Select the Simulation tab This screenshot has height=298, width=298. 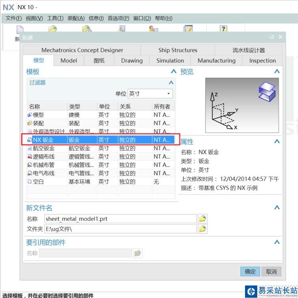pos(170,61)
